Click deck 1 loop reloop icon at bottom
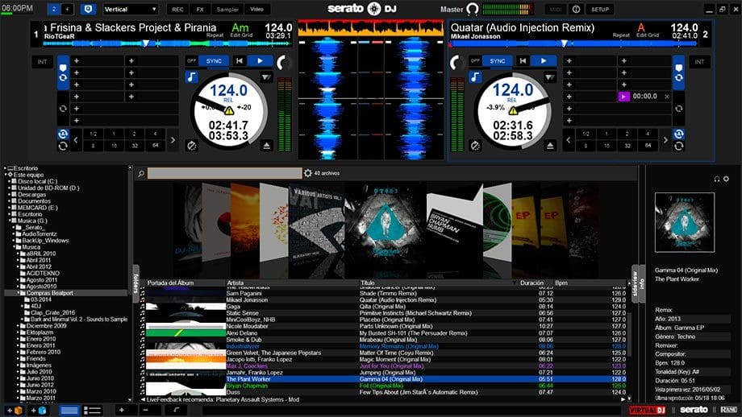 (63, 146)
